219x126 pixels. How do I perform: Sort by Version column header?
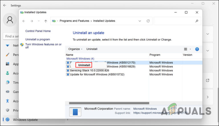[187, 55]
